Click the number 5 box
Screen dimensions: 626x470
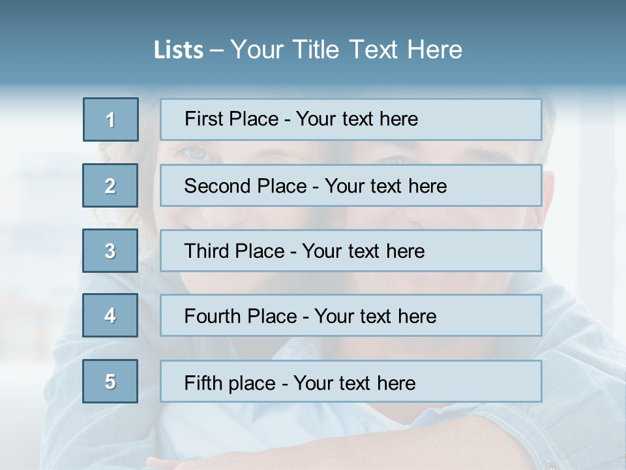[110, 381]
